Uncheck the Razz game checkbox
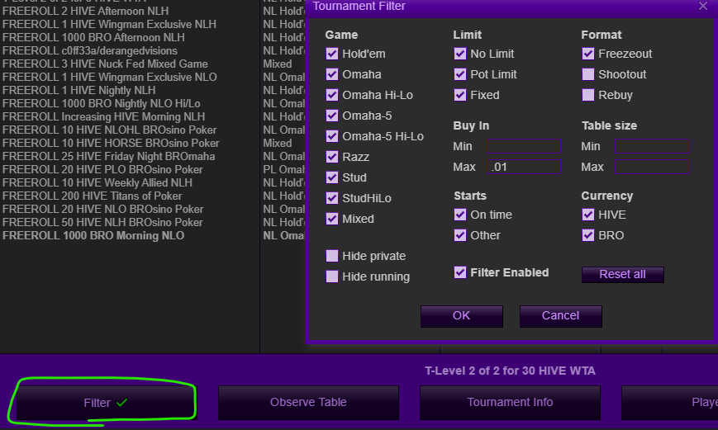Screen dimensions: 718x430 (x=332, y=157)
